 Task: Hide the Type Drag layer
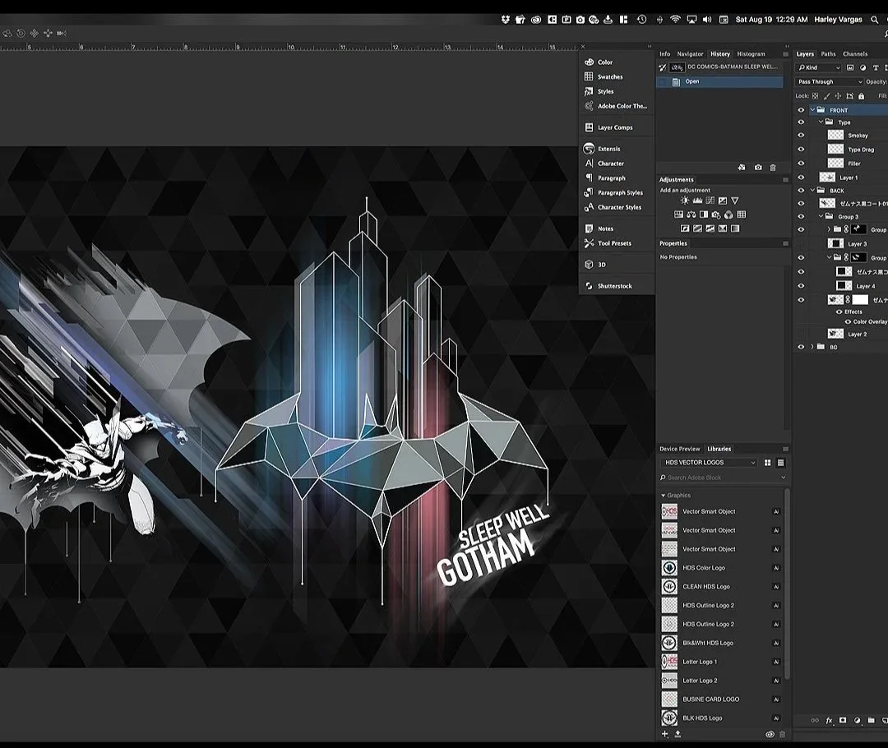click(x=801, y=149)
